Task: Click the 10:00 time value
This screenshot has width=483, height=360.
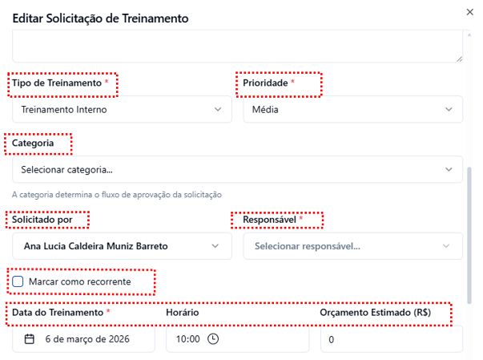Action: [188, 339]
